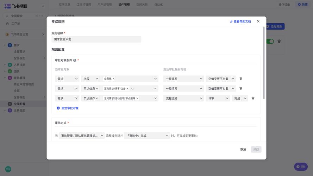Click the 人员排期 icon in sidebar

(10, 65)
